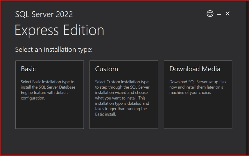Viewport: 249px width, 156px height.
Task: Click the smiley face feedback icon
Action: (210, 14)
